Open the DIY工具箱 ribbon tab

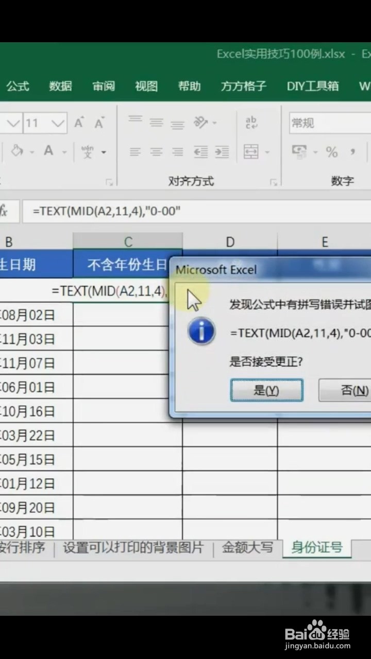click(313, 86)
